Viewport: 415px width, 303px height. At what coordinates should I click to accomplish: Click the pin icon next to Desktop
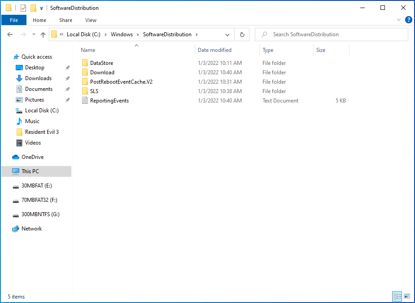[67, 68]
